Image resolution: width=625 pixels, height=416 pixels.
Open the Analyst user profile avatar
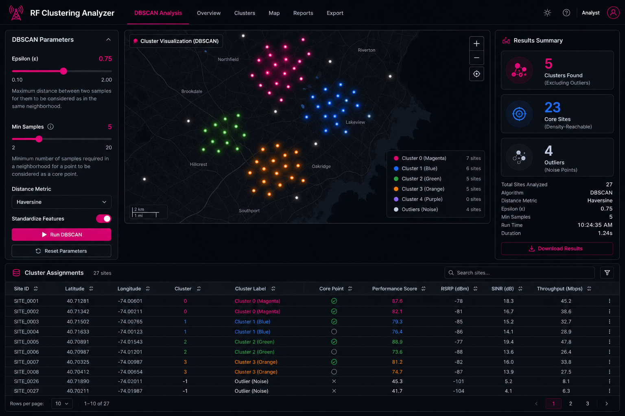613,13
